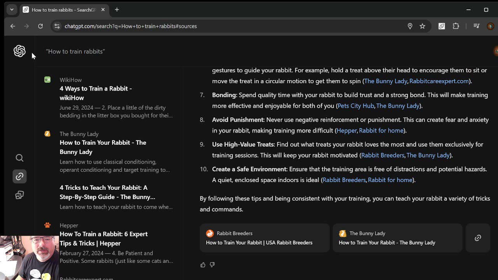This screenshot has width=498, height=280.
Task: Open the browser extensions puzzle icon
Action: (x=456, y=26)
